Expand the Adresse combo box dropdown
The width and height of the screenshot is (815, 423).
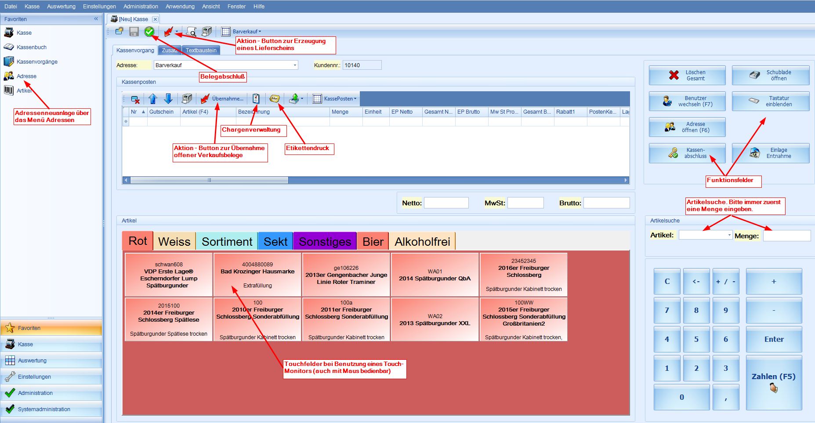(295, 65)
